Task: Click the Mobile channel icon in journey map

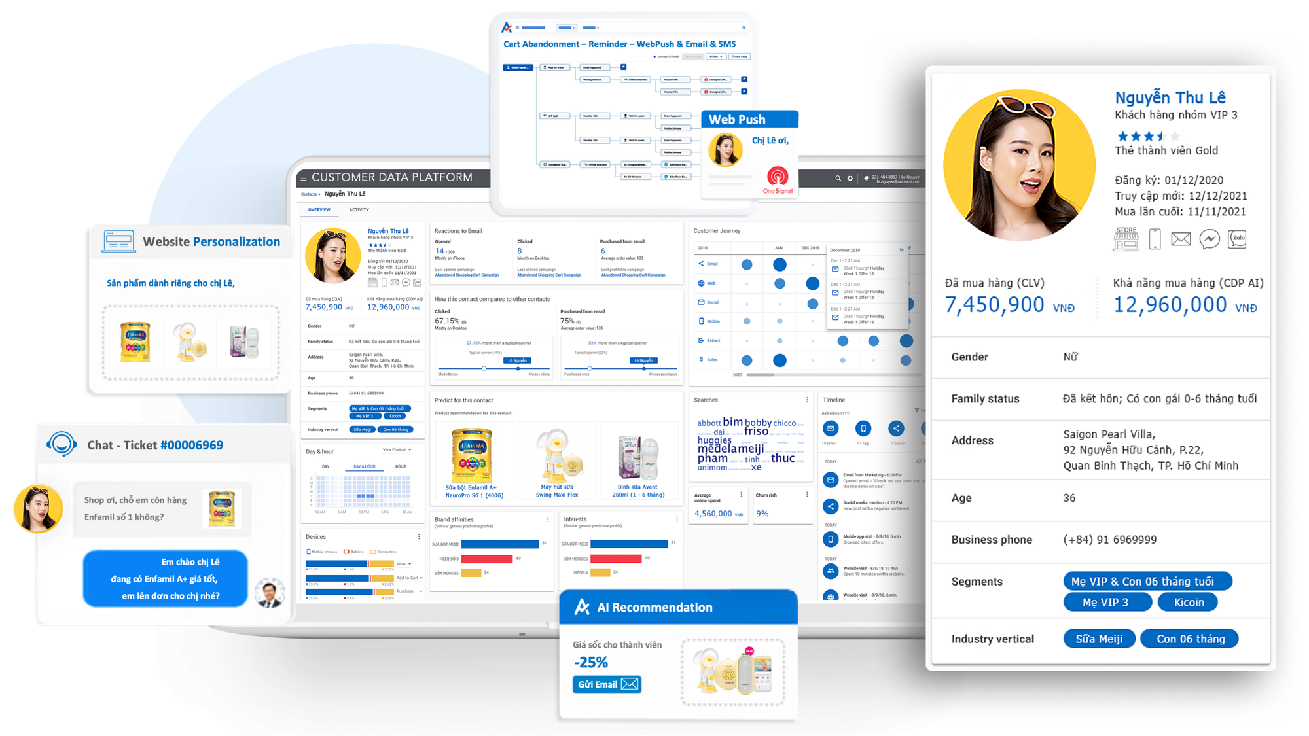Action: 700,320
